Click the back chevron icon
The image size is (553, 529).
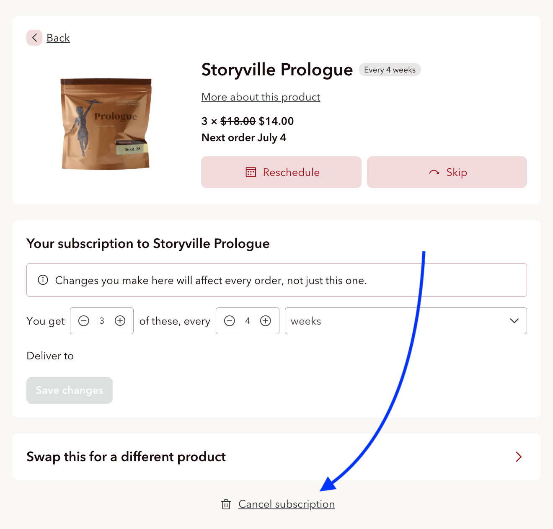34,38
